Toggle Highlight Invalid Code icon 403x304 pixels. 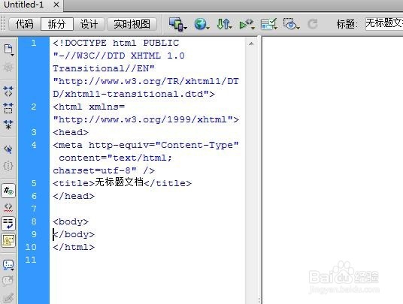[8, 207]
